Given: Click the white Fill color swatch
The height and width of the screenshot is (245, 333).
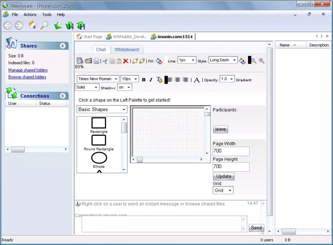Looking at the screenshot, I should (x=166, y=60).
